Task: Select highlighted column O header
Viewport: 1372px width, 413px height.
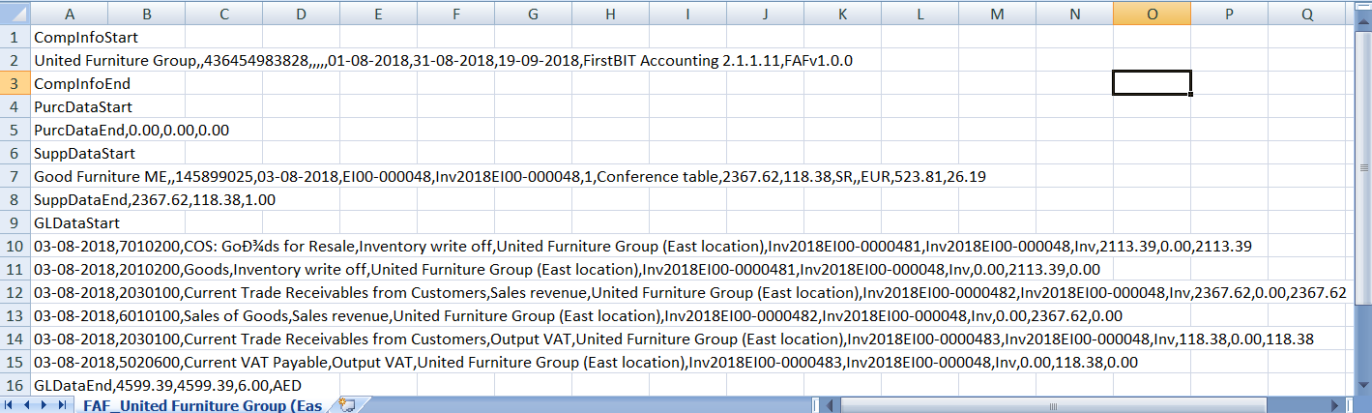Action: (1152, 14)
